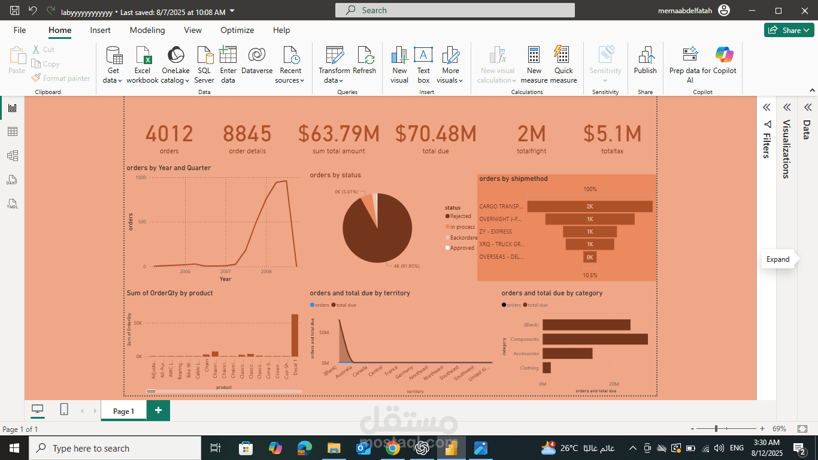The height and width of the screenshot is (460, 818).
Task: Switch to the View ribbon tab
Action: pyautogui.click(x=193, y=30)
